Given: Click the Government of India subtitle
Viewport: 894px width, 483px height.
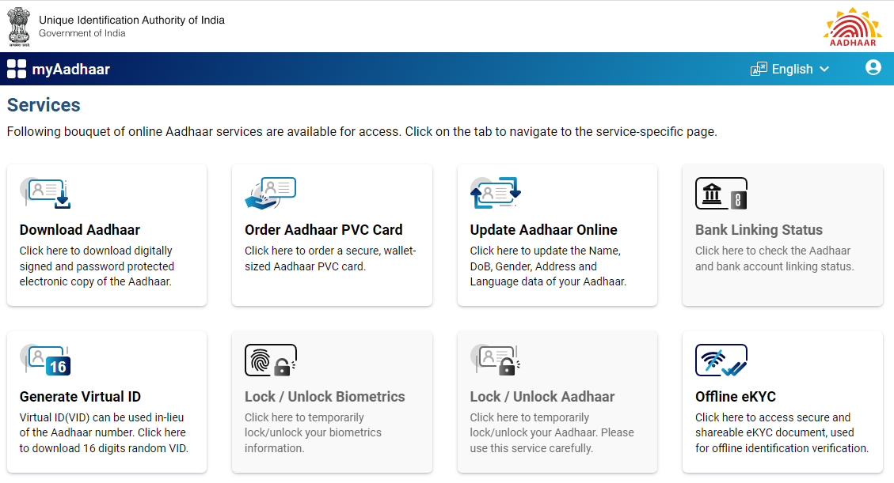Looking at the screenshot, I should point(82,33).
